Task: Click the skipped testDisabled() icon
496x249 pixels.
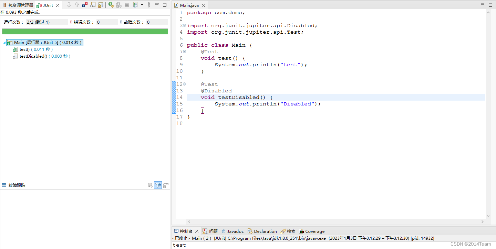Action: 15,56
